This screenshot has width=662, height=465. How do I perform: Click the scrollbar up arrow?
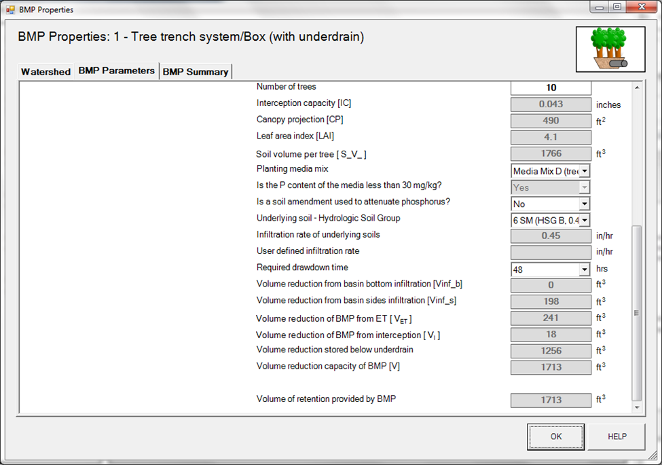(x=636, y=88)
